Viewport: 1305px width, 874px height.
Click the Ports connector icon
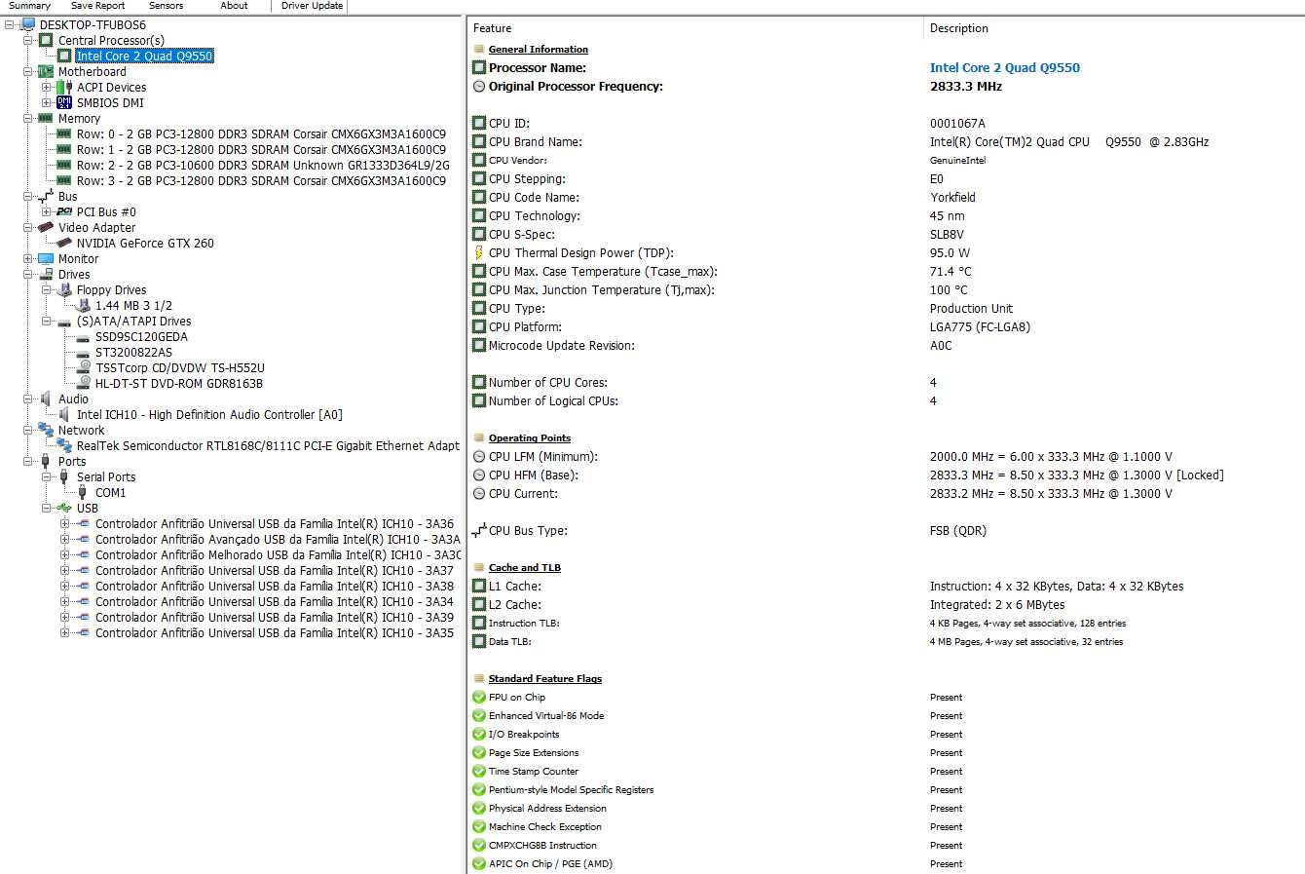(46, 461)
